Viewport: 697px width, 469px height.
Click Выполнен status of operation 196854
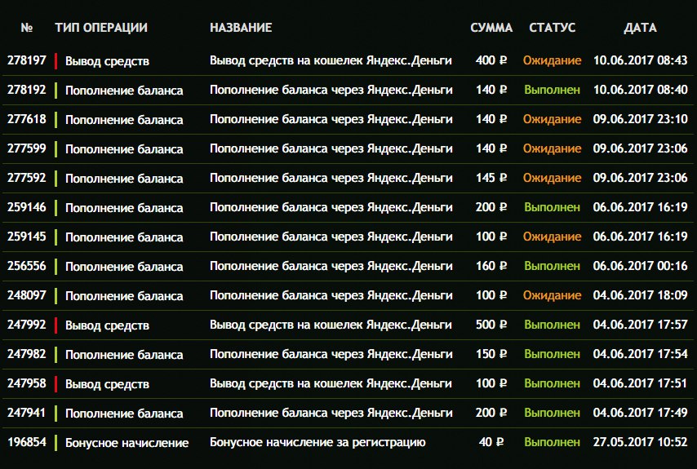tap(552, 442)
